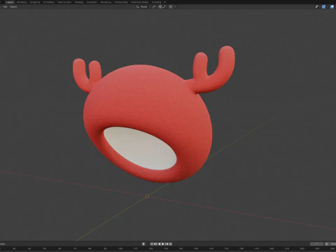The image size is (336, 252).
Task: Jump to the timeline start frame
Action: tap(152, 244)
